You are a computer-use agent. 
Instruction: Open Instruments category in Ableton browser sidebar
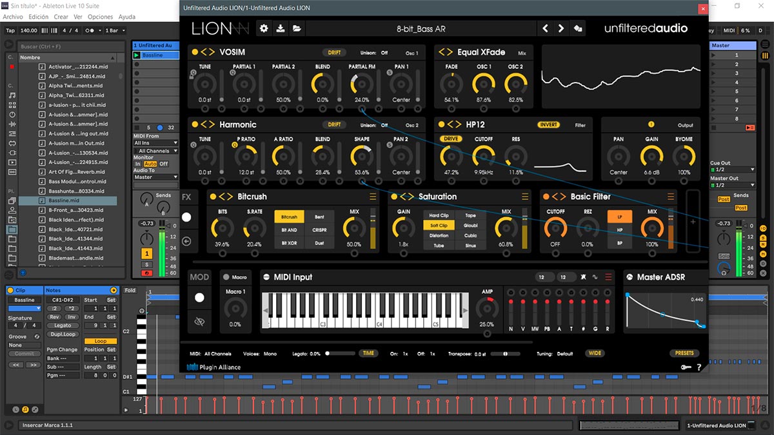click(12, 114)
